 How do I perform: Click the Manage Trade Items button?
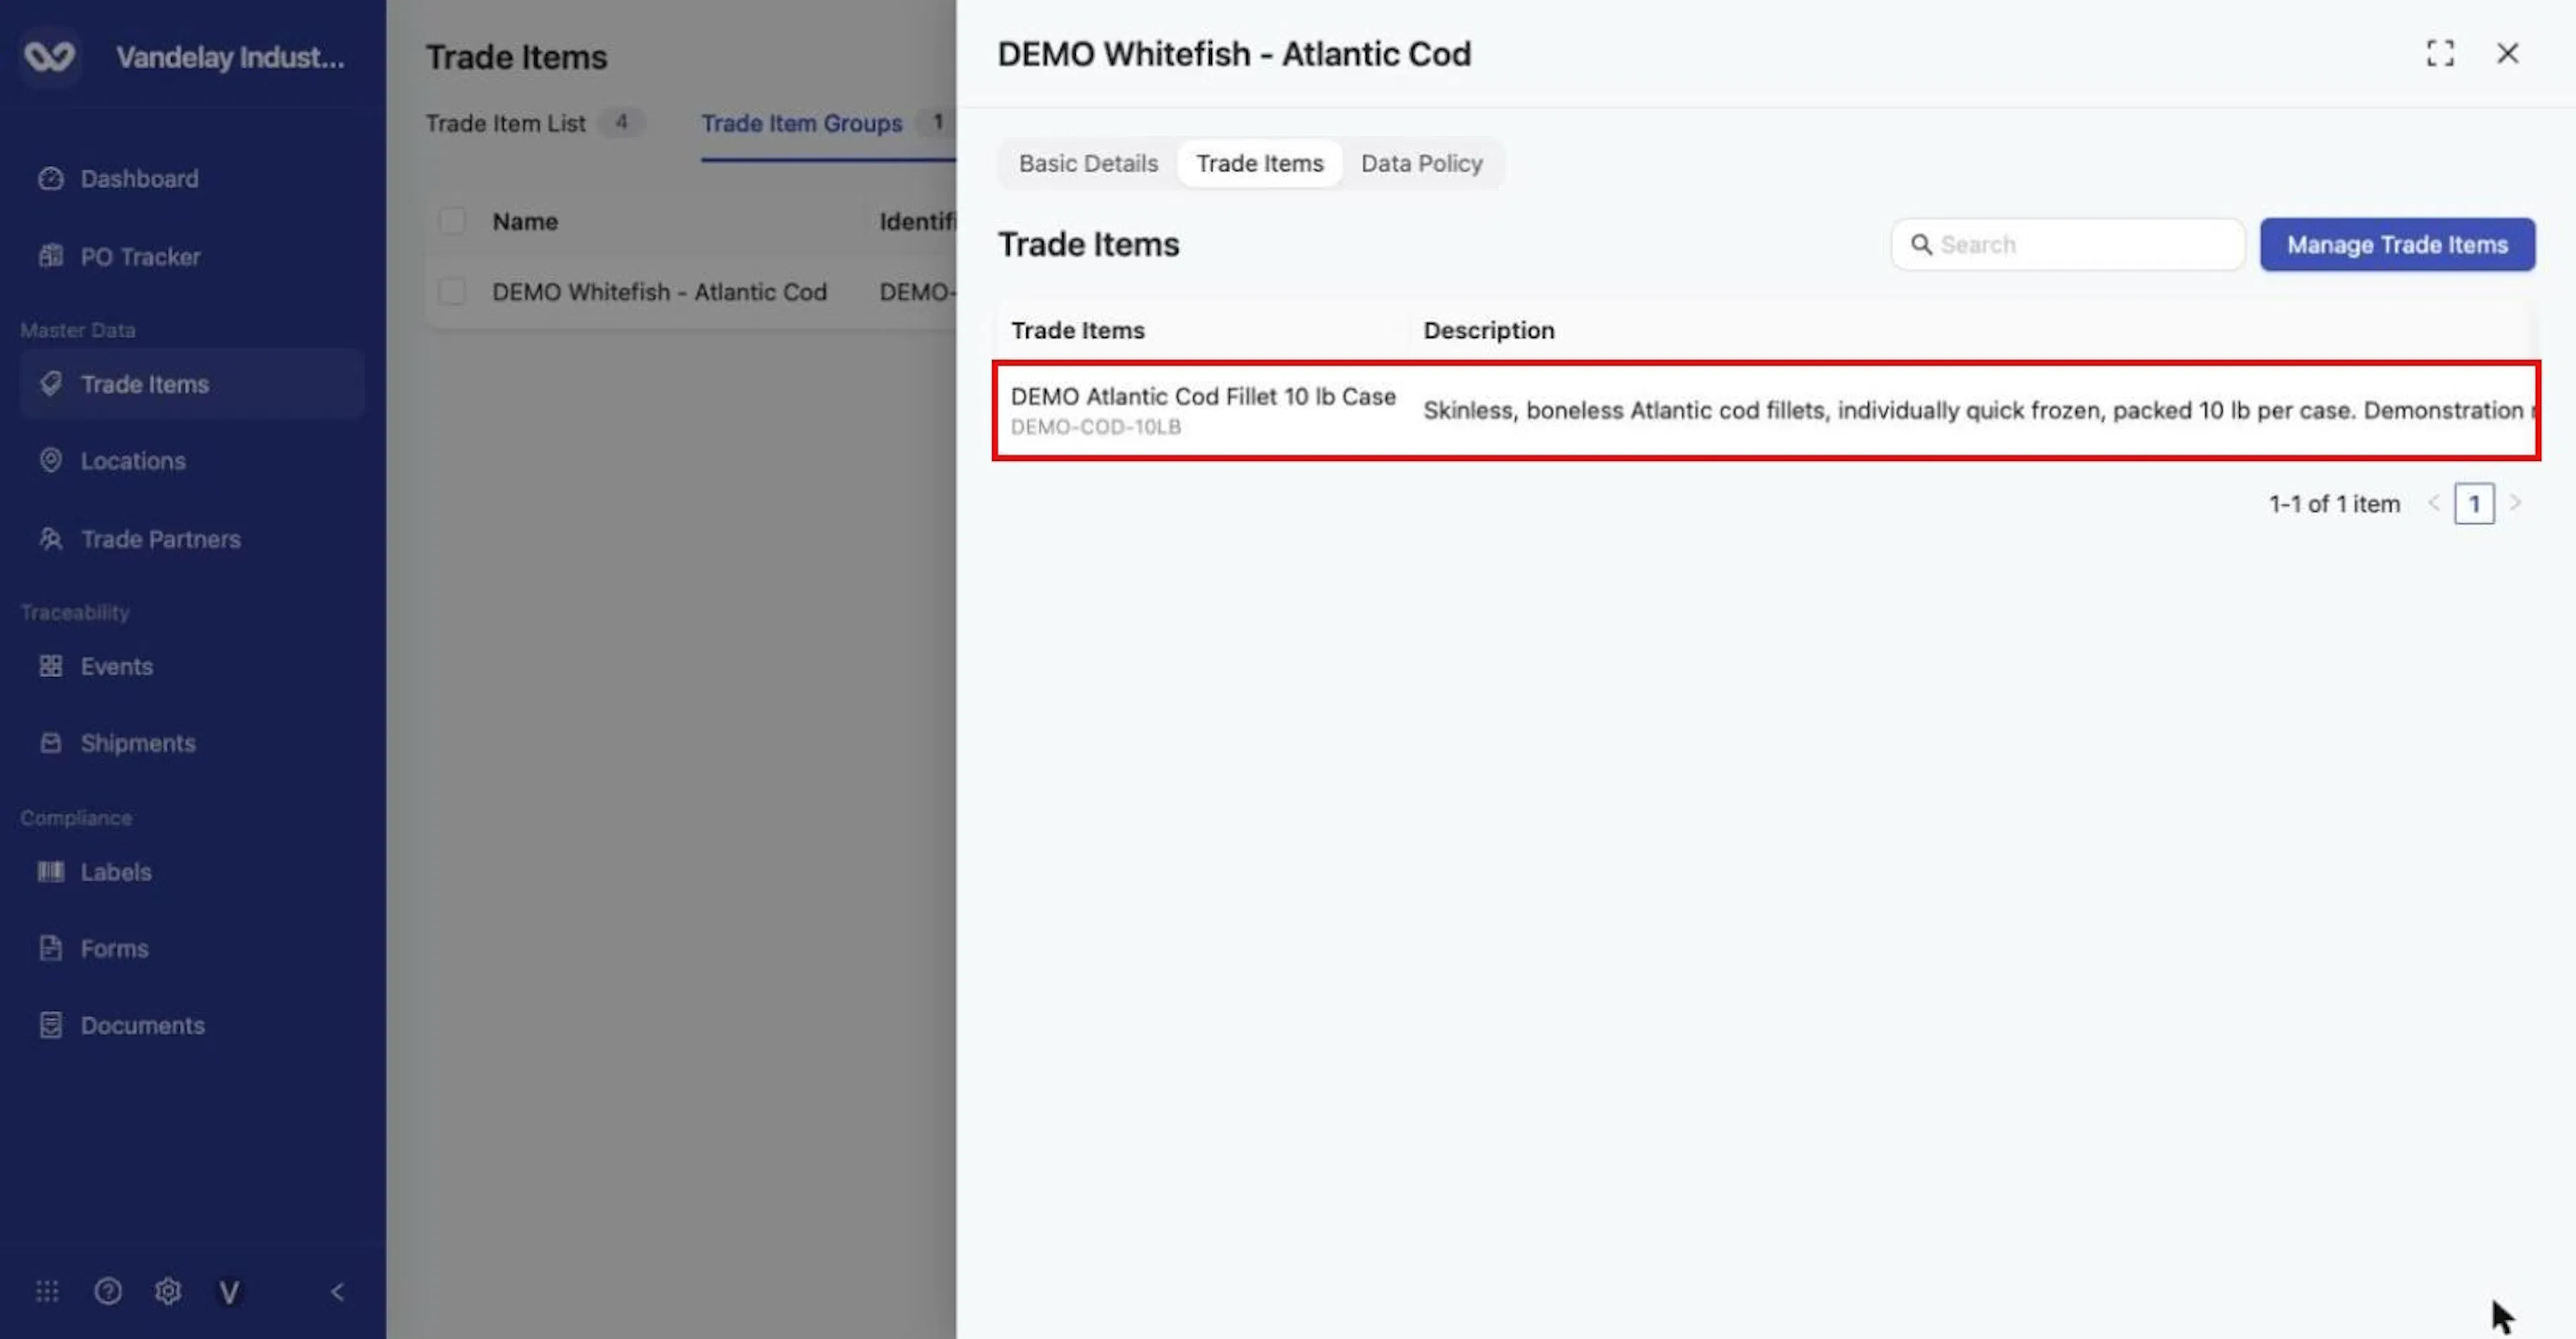pyautogui.click(x=2397, y=245)
